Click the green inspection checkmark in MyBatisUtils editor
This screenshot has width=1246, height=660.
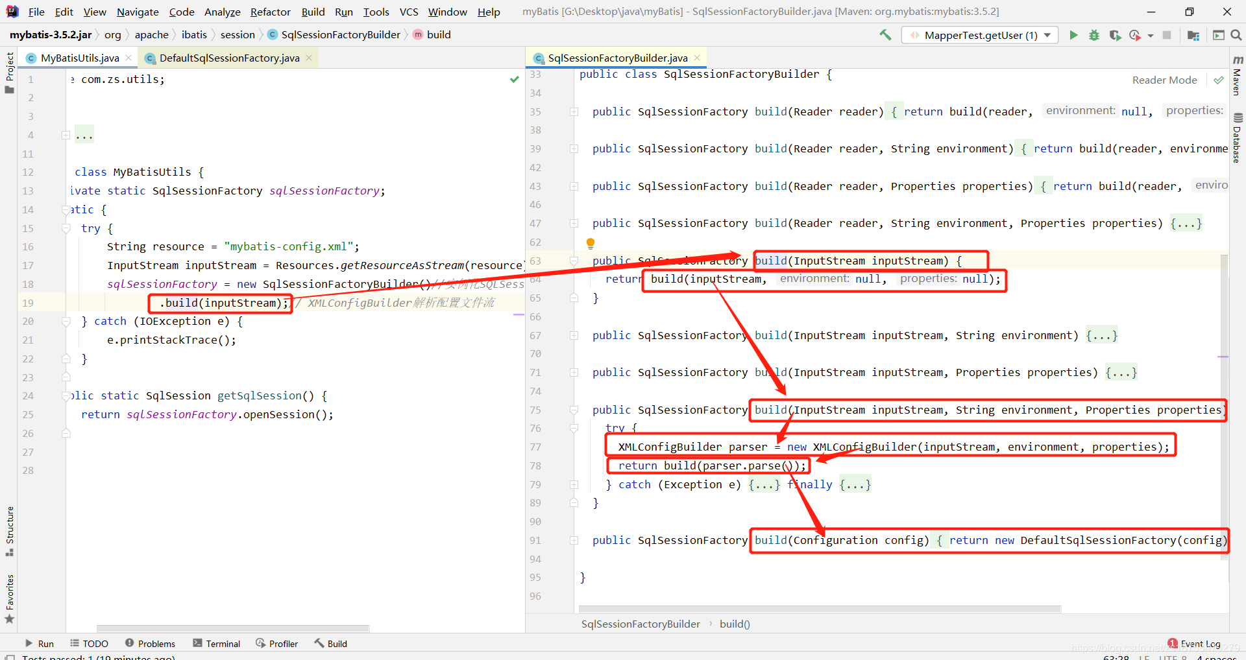(515, 79)
